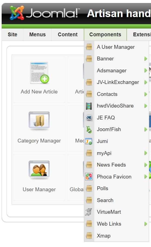Click folder icon beside News Feeds
This screenshot has width=151, height=247.
89,165
